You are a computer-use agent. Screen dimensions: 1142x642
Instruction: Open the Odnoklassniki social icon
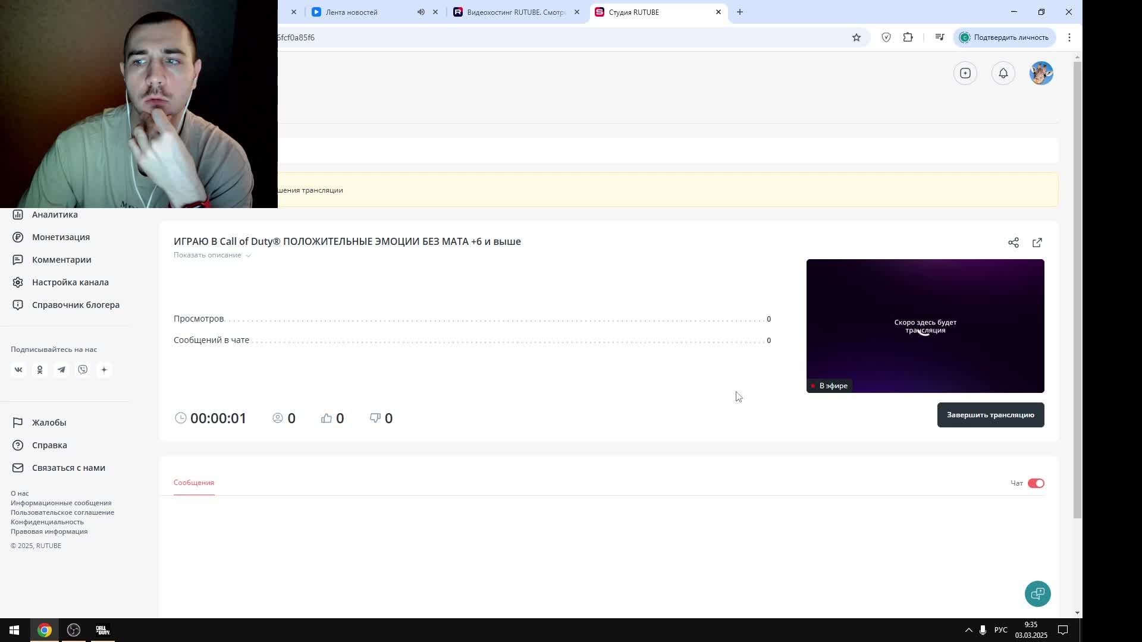pos(40,370)
